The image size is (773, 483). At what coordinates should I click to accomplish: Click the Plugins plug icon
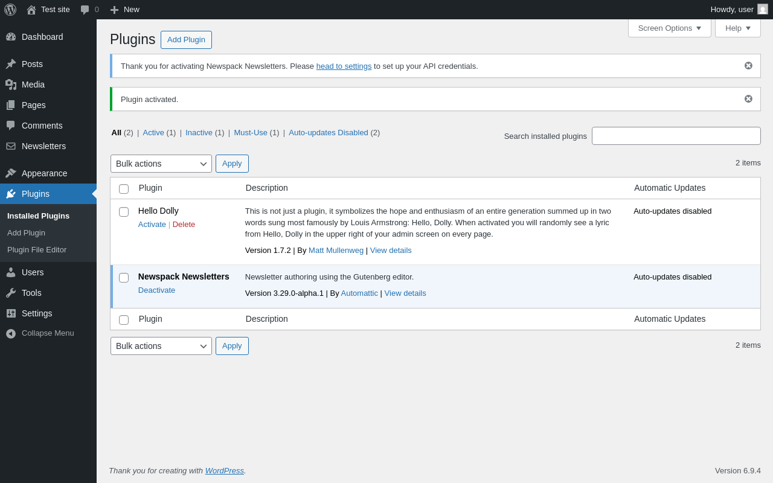point(11,194)
